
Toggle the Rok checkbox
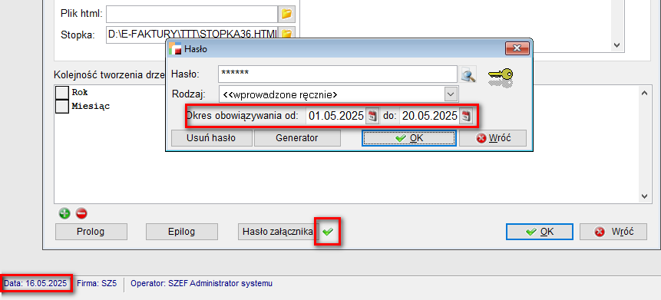pos(62,92)
